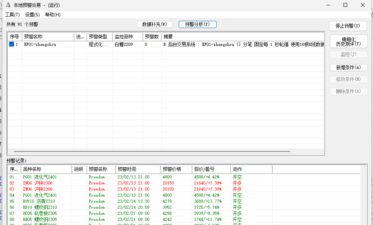Click the 说明 header in the records table
This screenshot has height=225, width=373.
tap(79, 169)
